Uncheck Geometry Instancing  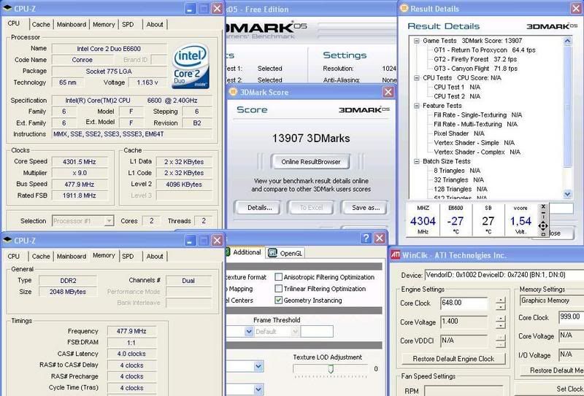tap(278, 300)
